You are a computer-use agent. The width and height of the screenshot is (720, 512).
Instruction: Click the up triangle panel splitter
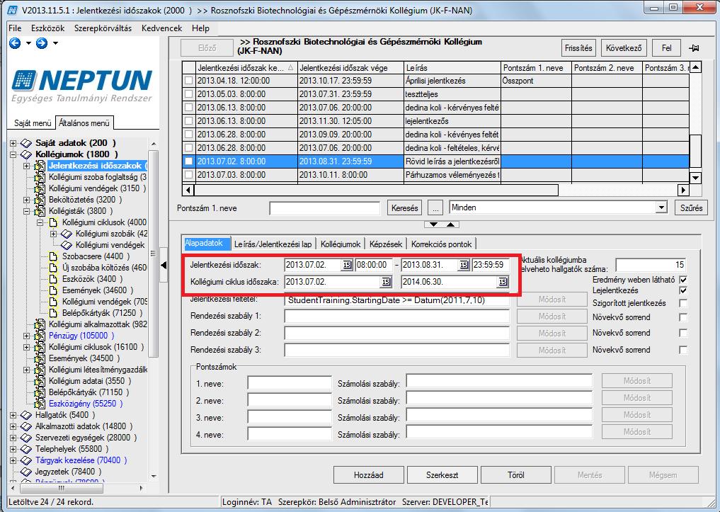450,224
